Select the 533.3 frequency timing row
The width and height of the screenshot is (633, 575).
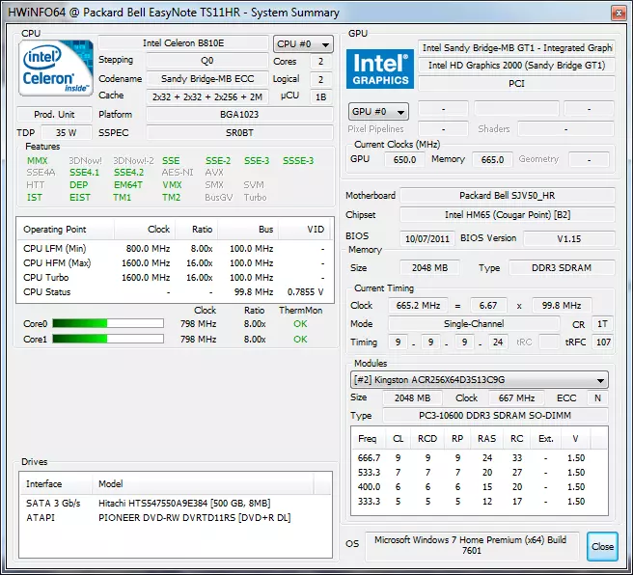(x=480, y=473)
